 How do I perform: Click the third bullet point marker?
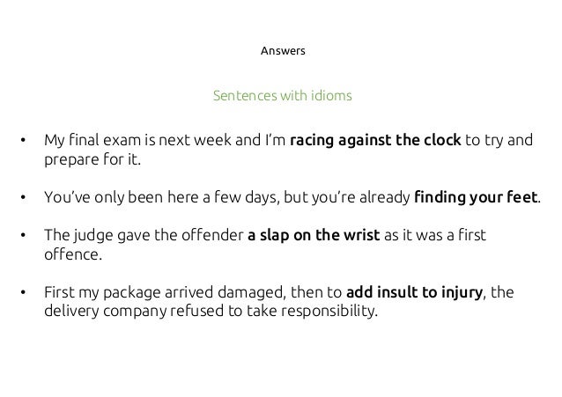click(23, 235)
